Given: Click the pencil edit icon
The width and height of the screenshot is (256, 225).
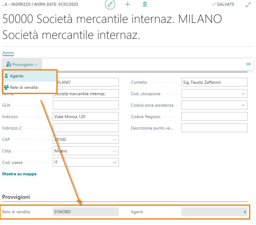Looking at the screenshot, I should point(110,5).
